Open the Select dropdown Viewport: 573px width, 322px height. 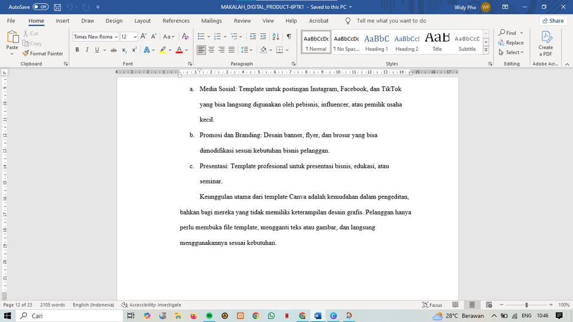click(x=511, y=53)
